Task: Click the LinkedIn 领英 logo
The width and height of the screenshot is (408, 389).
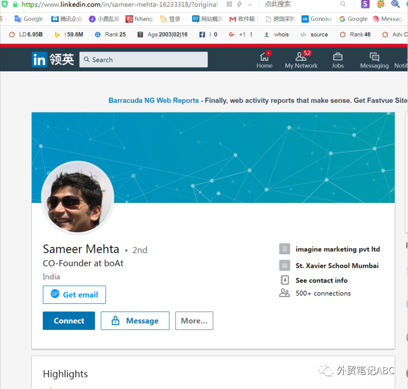Action: coord(53,60)
